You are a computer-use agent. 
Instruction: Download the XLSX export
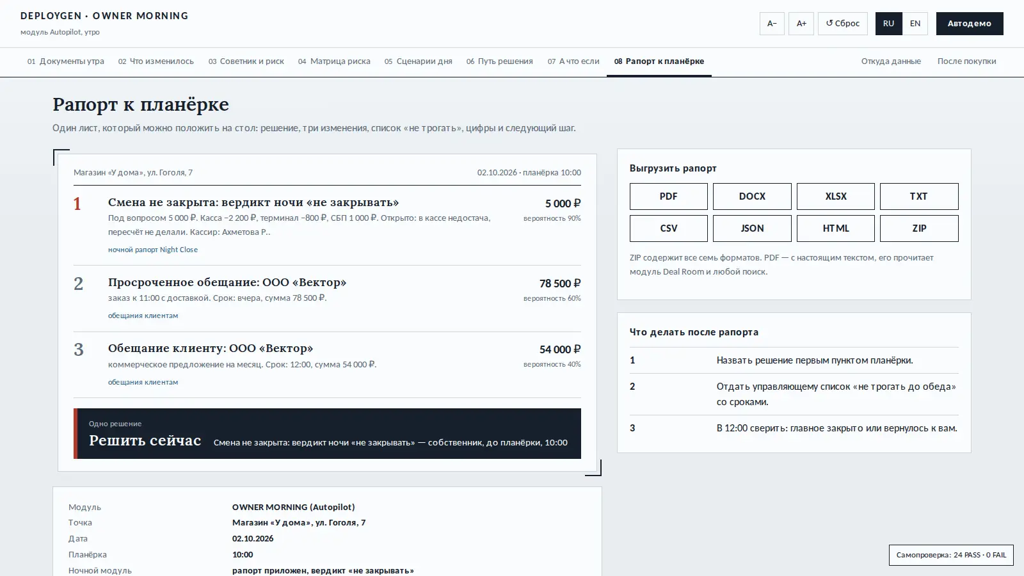pyautogui.click(x=836, y=196)
